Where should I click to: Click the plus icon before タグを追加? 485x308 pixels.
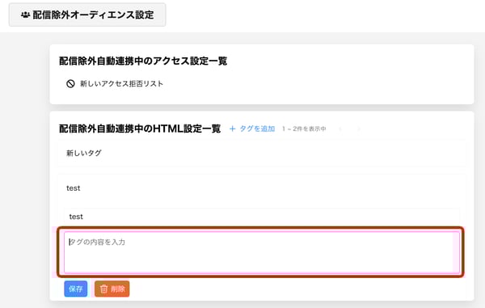coord(232,129)
